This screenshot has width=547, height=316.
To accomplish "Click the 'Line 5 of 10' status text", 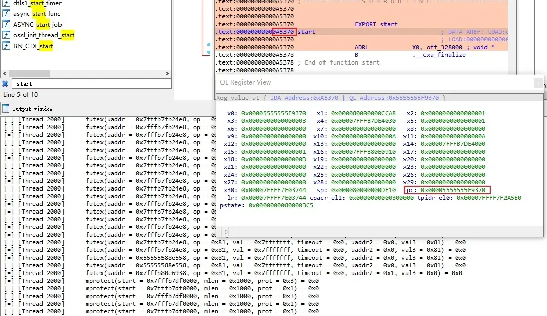I will coord(21,94).
